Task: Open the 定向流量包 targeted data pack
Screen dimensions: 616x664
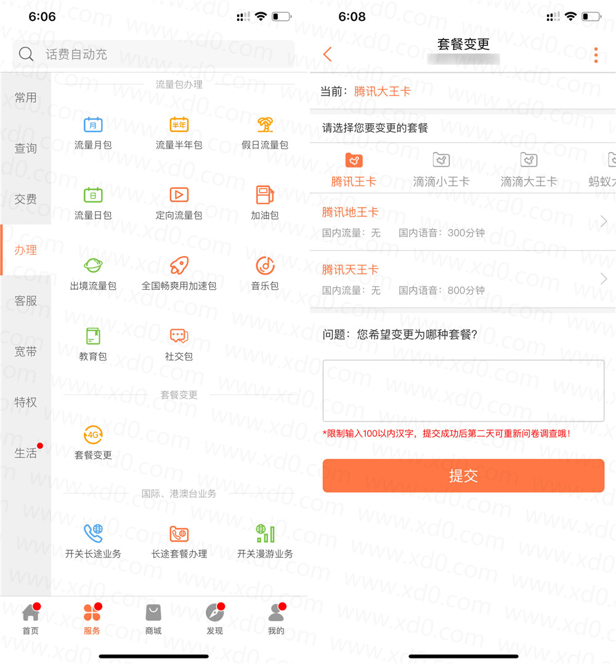Action: coord(179,195)
